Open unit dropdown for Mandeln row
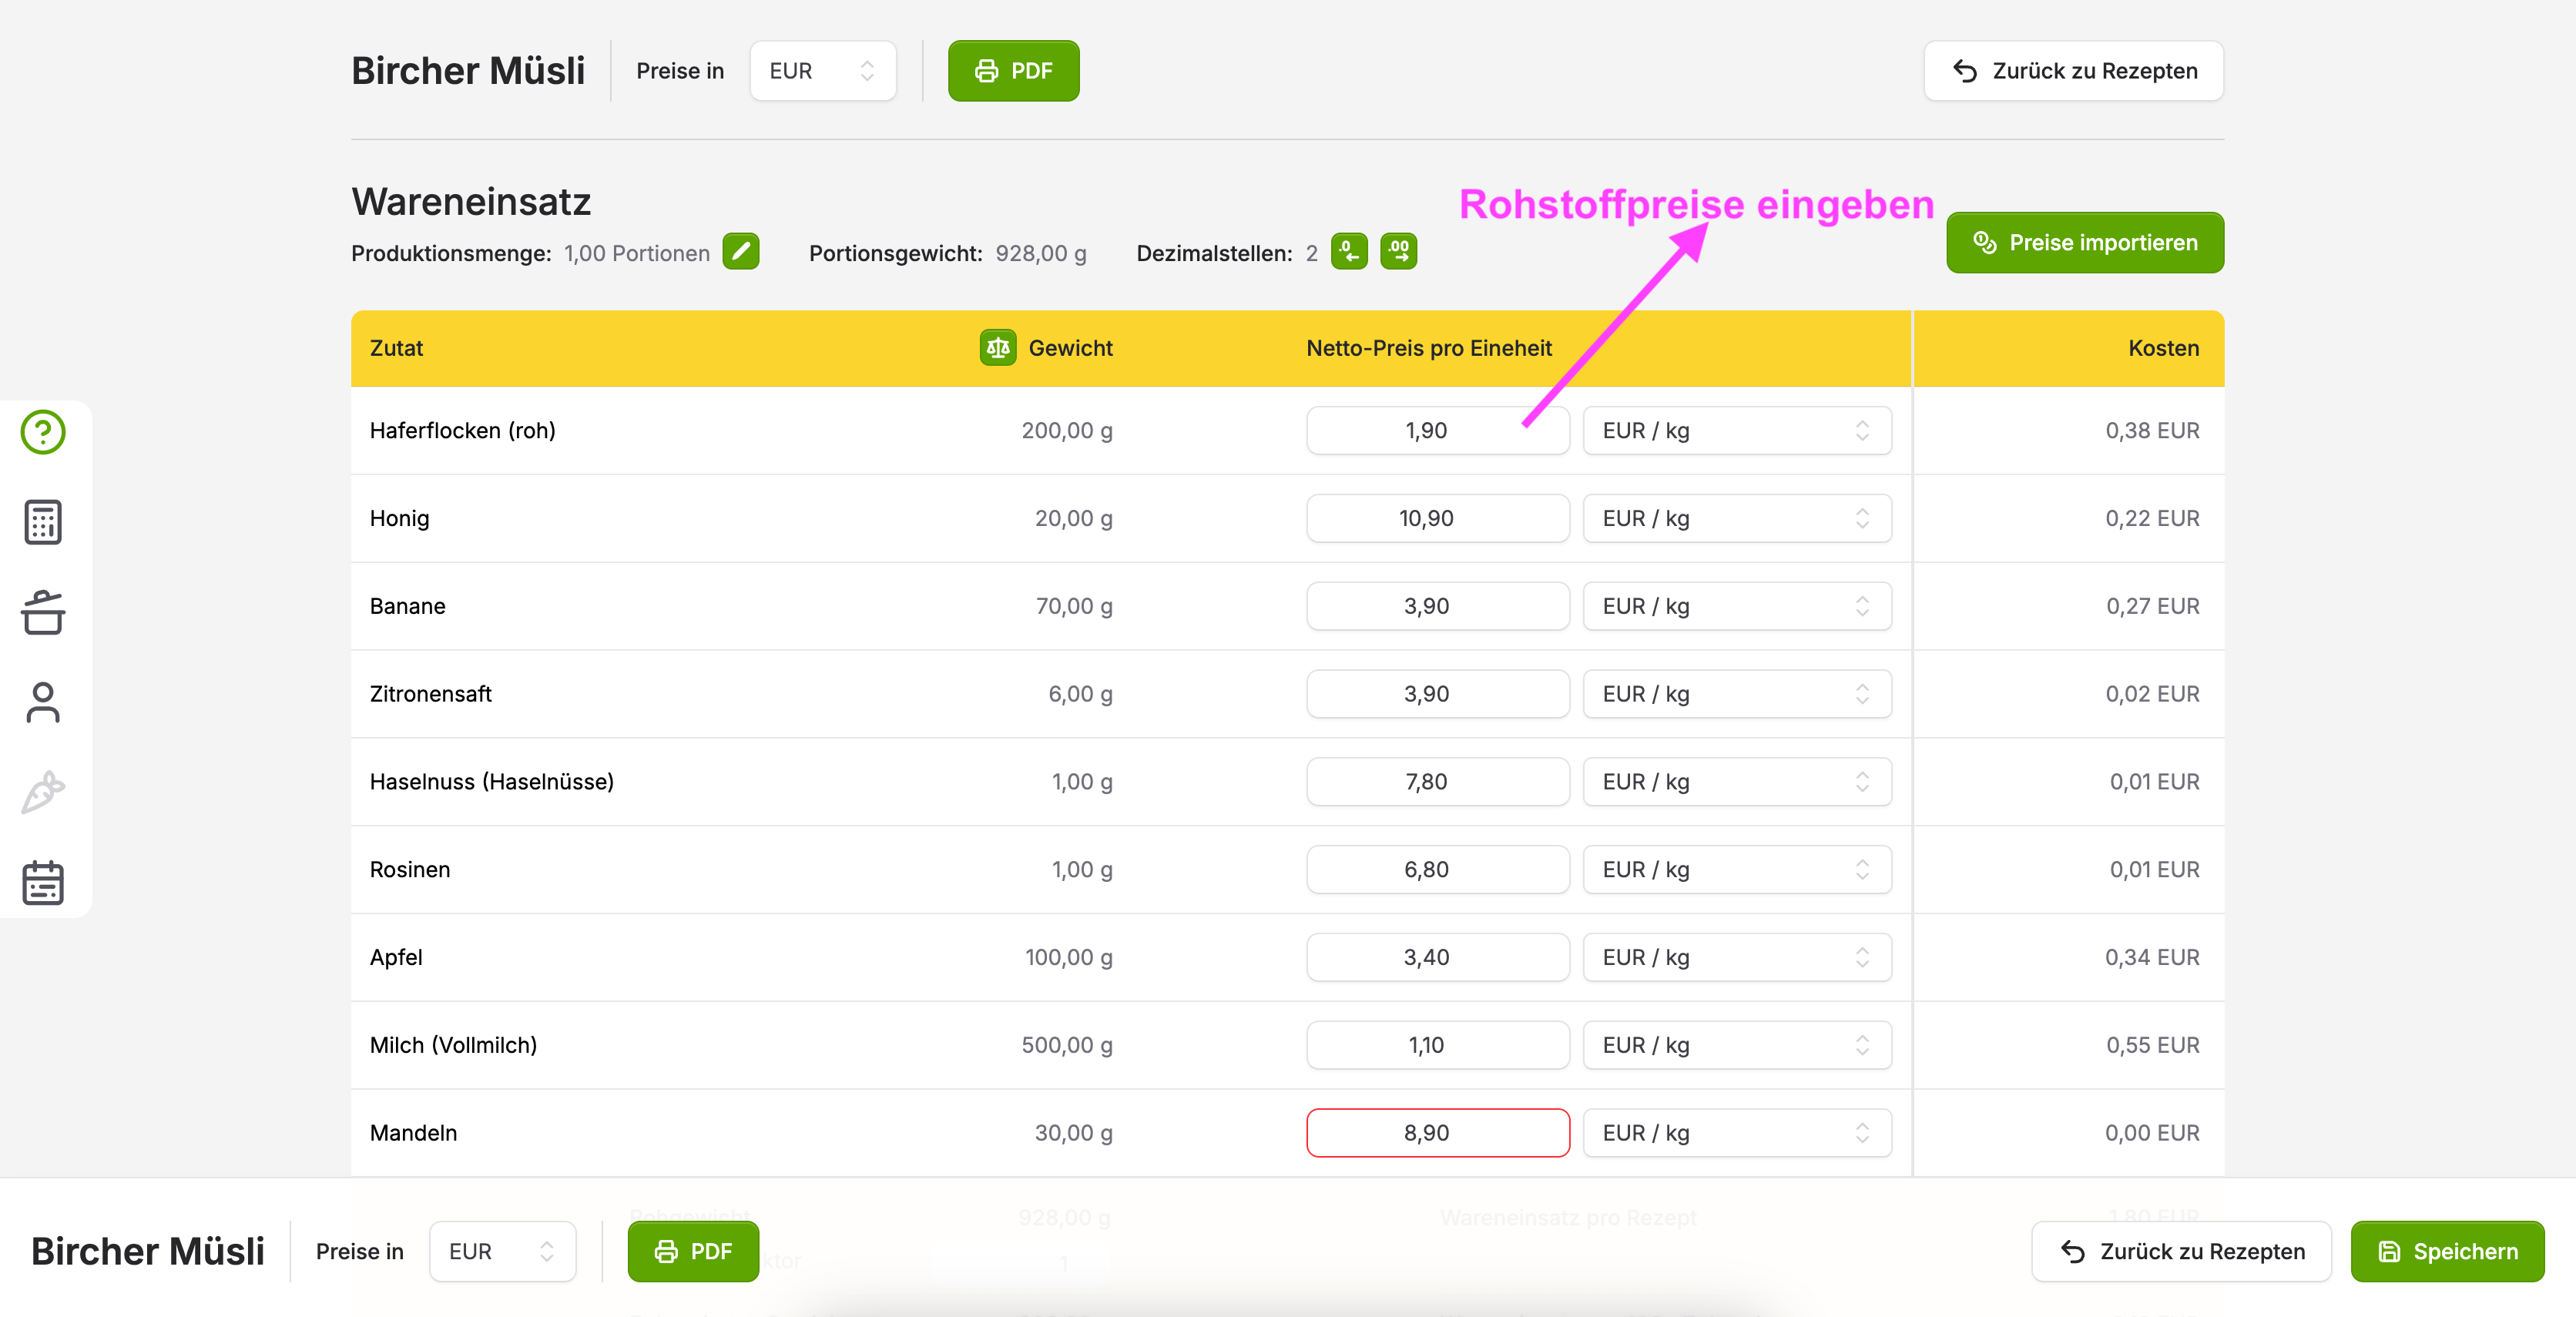Screen dimensions: 2576x1317 1736,1133
